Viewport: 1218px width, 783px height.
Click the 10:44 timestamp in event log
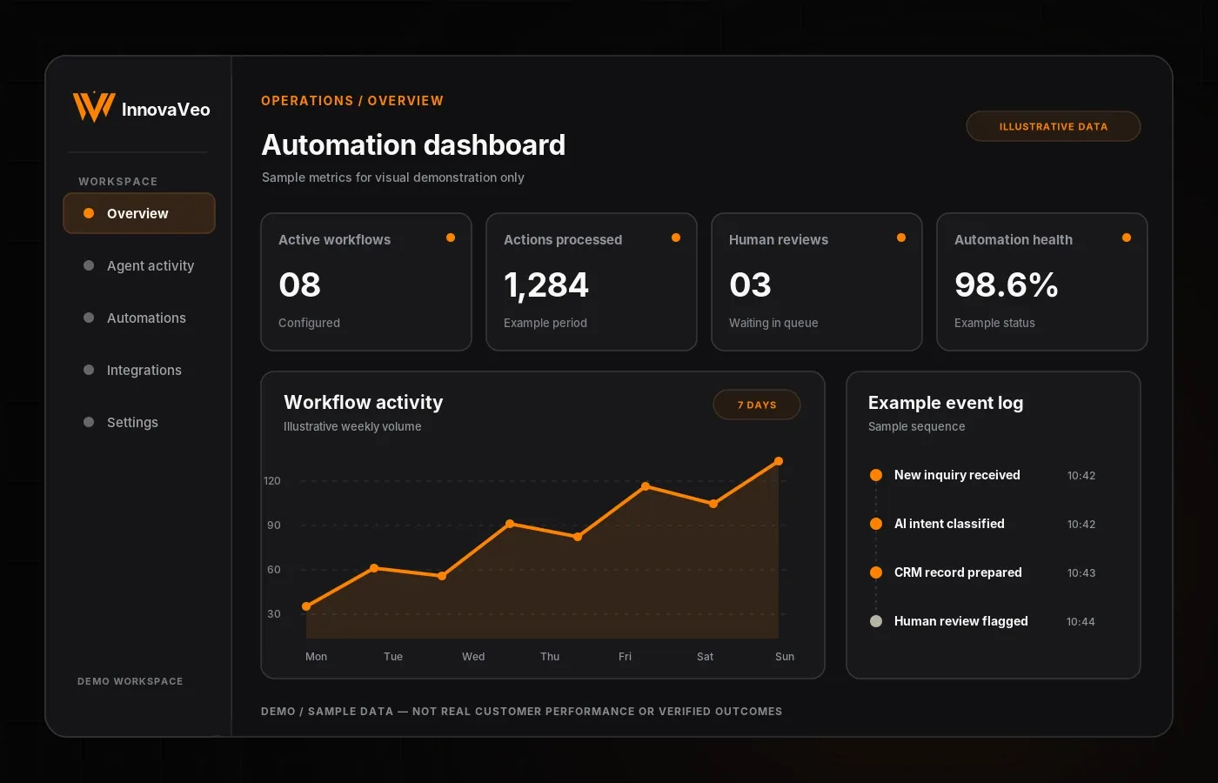[1081, 622]
